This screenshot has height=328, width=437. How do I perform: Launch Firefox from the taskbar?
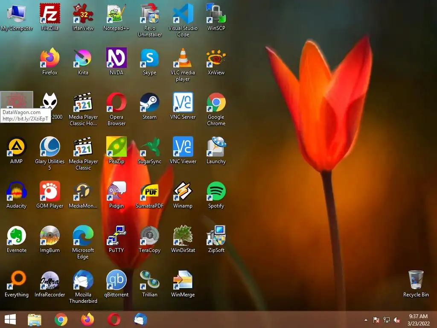tap(87, 319)
